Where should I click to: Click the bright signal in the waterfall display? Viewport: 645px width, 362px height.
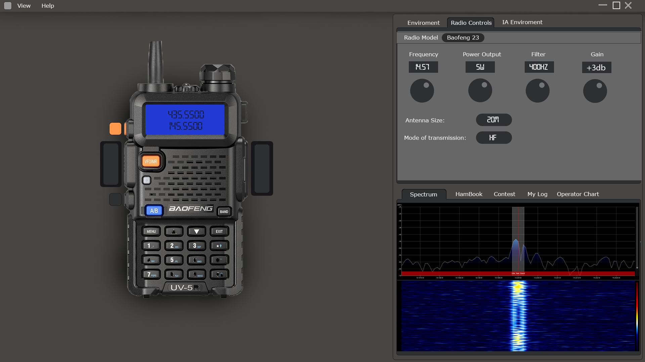coord(518,316)
